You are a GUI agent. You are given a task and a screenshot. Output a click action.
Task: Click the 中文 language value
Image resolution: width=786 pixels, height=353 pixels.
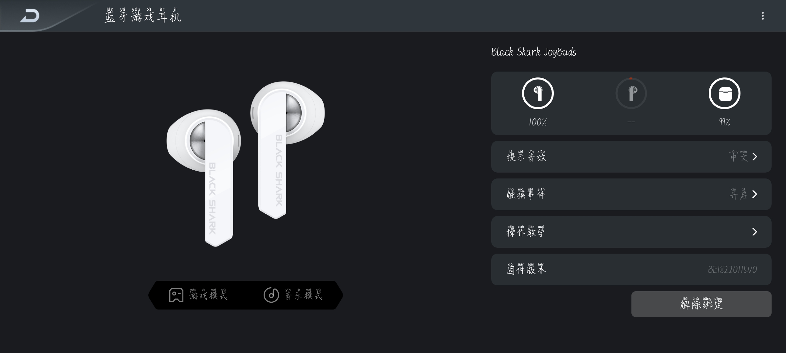tap(739, 157)
